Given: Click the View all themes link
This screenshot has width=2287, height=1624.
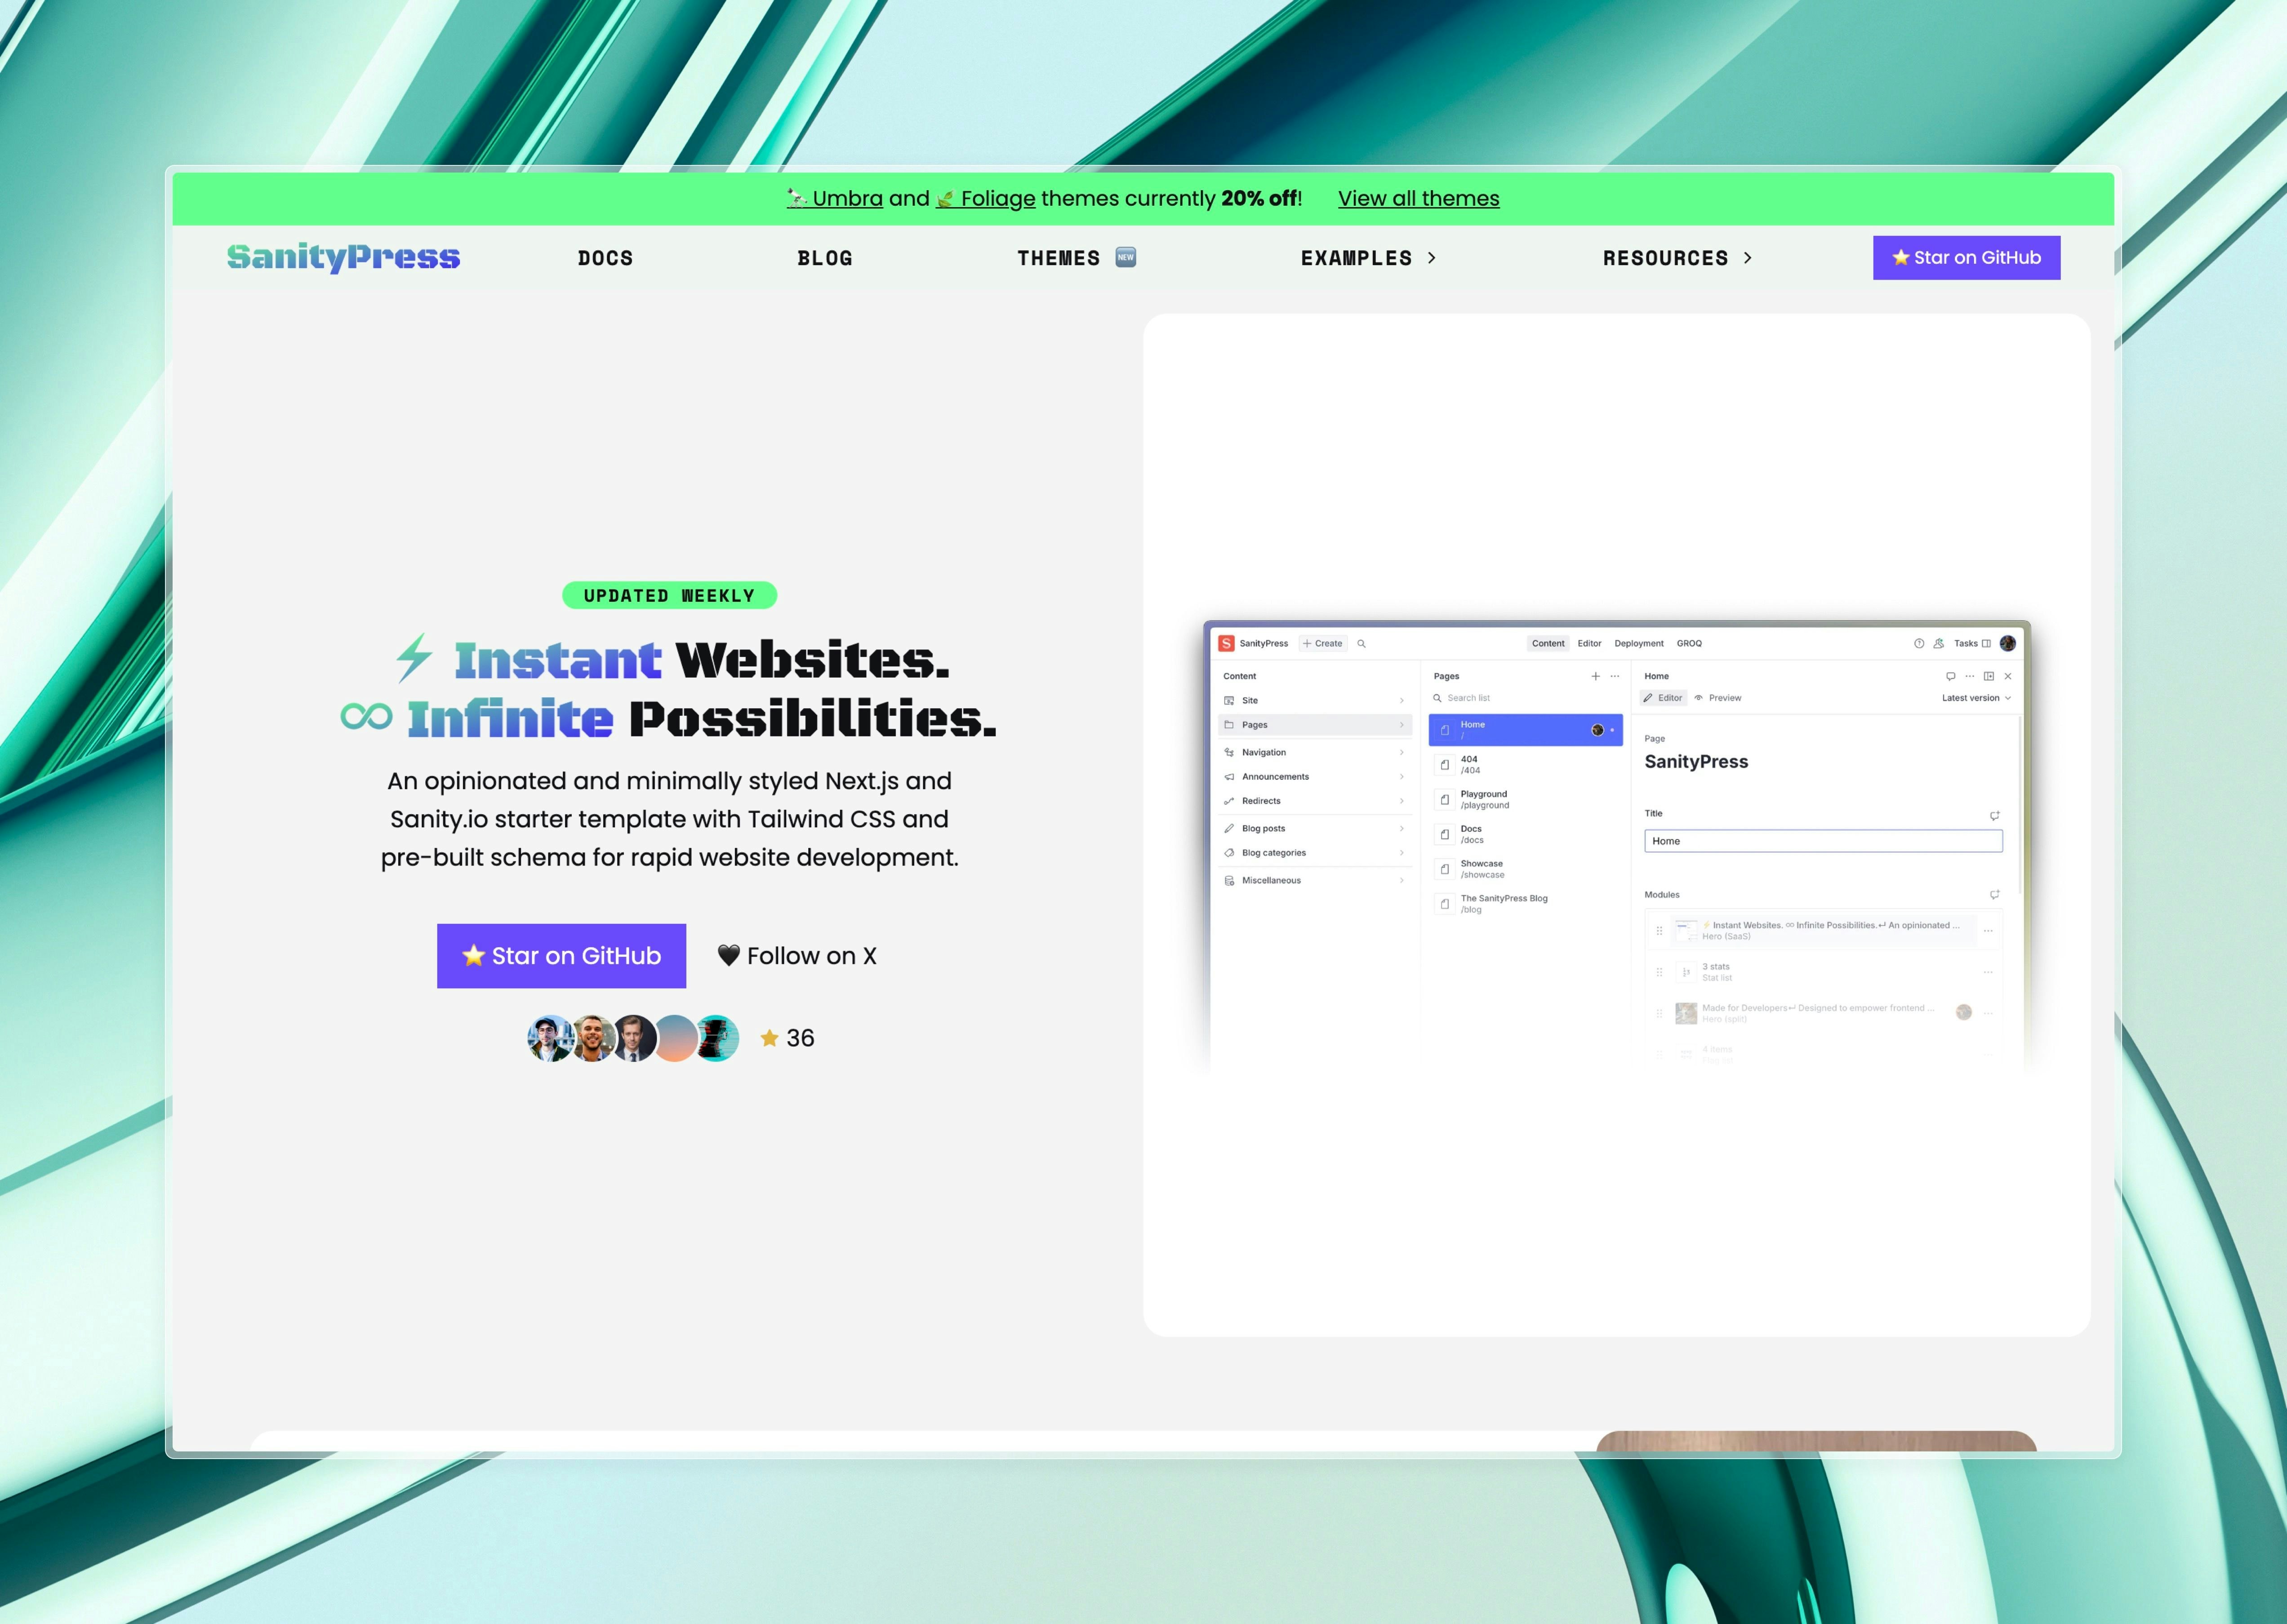Looking at the screenshot, I should (1418, 198).
